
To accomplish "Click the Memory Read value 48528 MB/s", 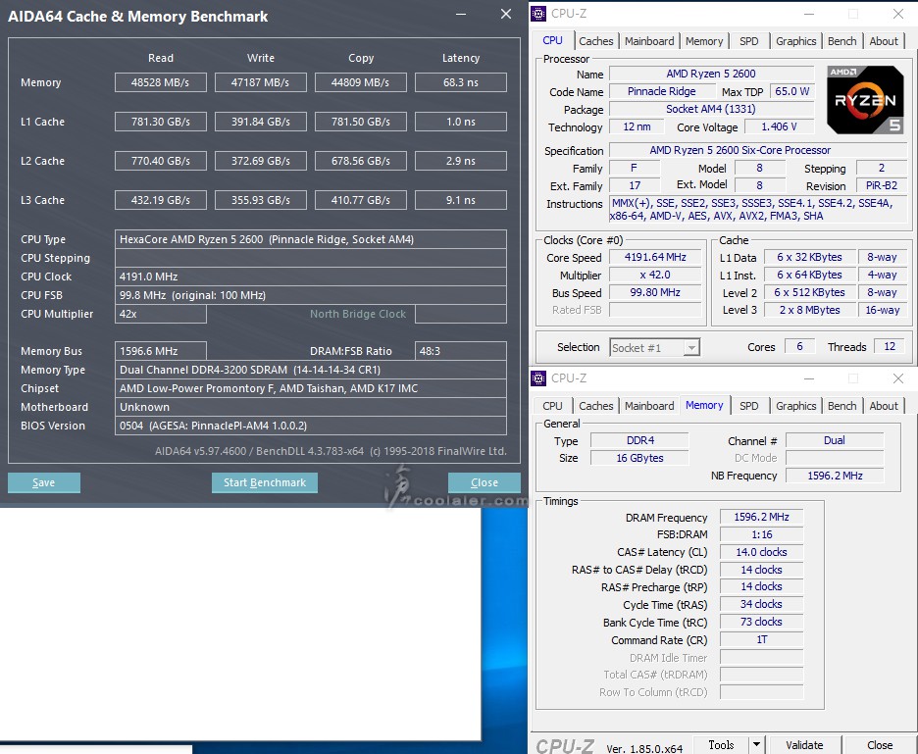I will click(x=161, y=82).
